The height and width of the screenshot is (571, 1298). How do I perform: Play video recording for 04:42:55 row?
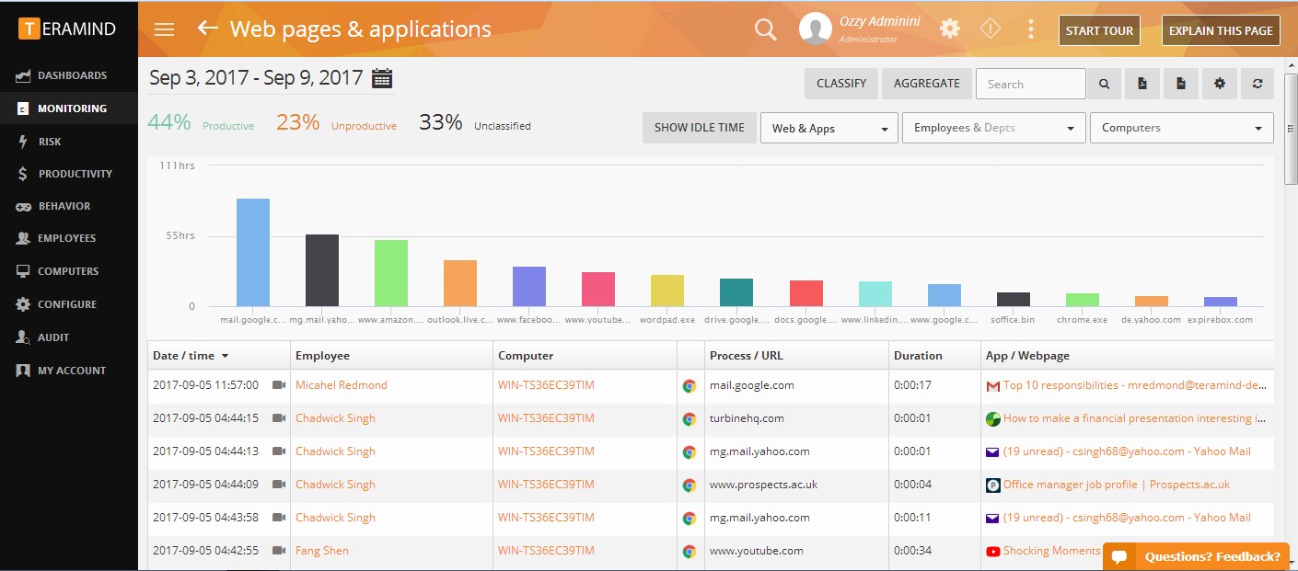(279, 551)
